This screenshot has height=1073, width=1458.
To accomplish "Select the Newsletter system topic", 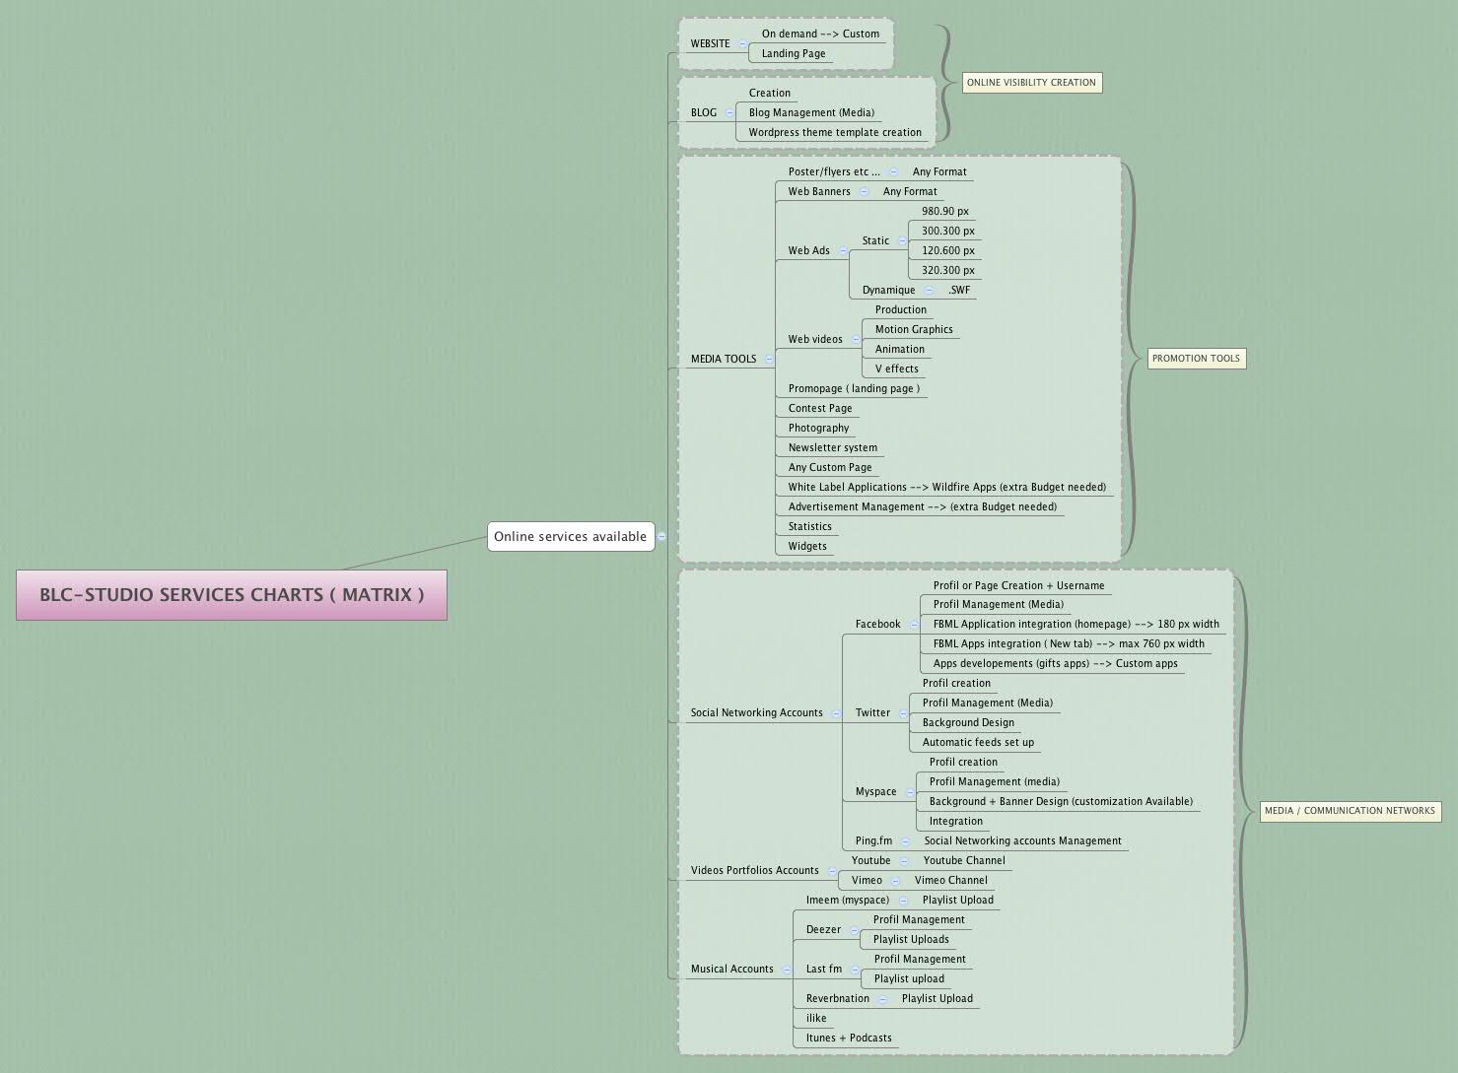I will coord(832,447).
